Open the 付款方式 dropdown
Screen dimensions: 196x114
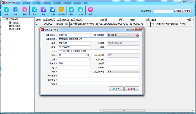(138, 59)
